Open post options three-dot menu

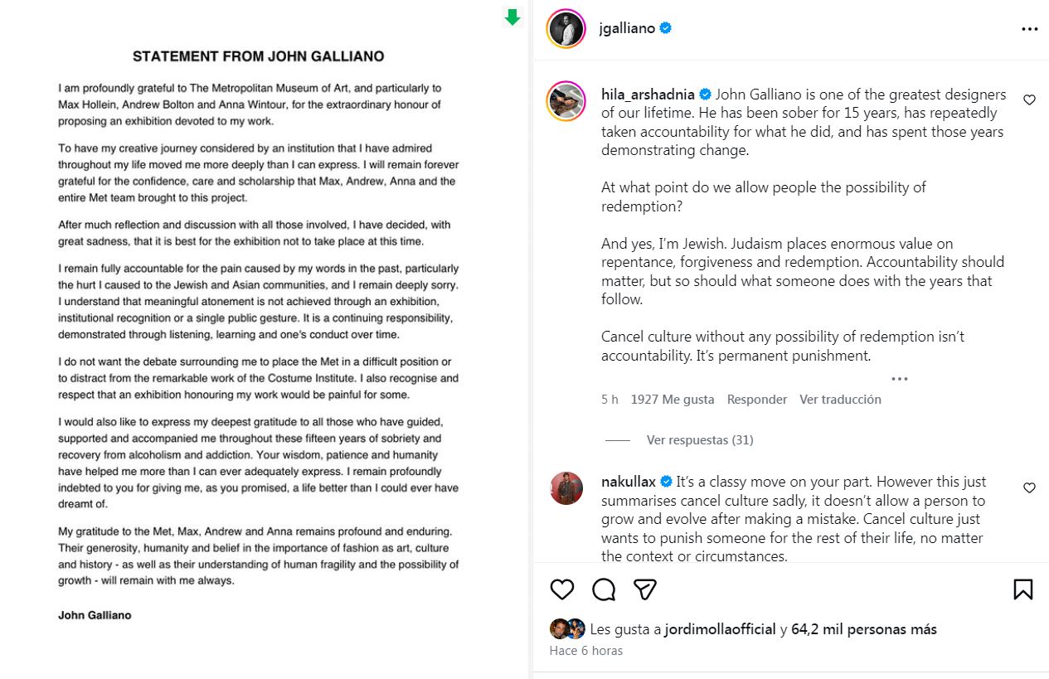click(x=1029, y=29)
